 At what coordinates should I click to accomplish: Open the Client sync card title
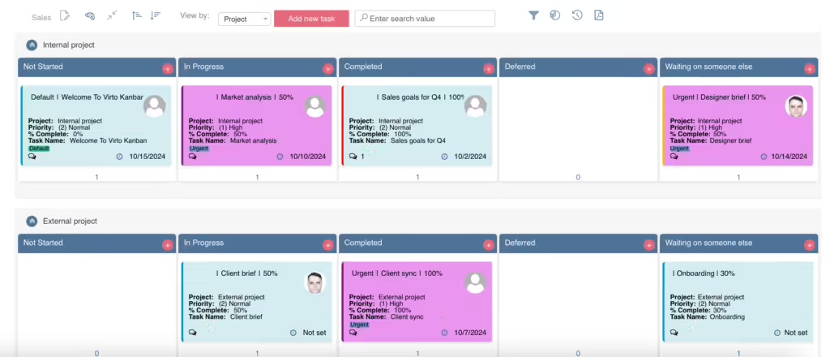[396, 273]
